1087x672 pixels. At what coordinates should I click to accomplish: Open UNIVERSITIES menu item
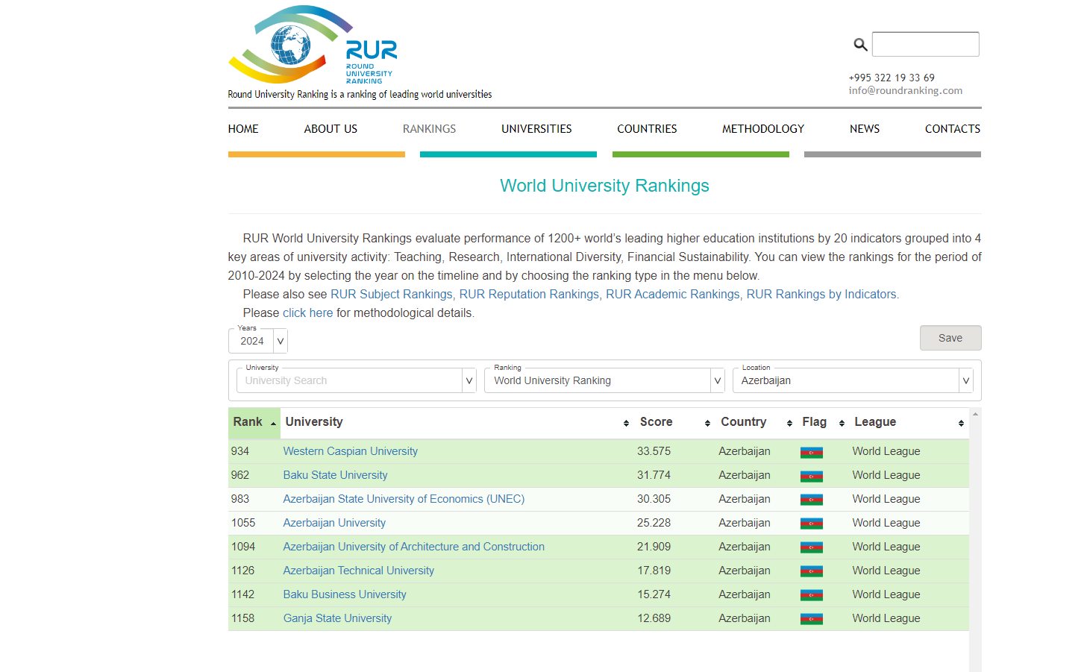[536, 129]
